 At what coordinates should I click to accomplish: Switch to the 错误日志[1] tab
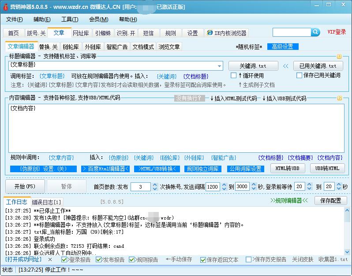coord(46,202)
